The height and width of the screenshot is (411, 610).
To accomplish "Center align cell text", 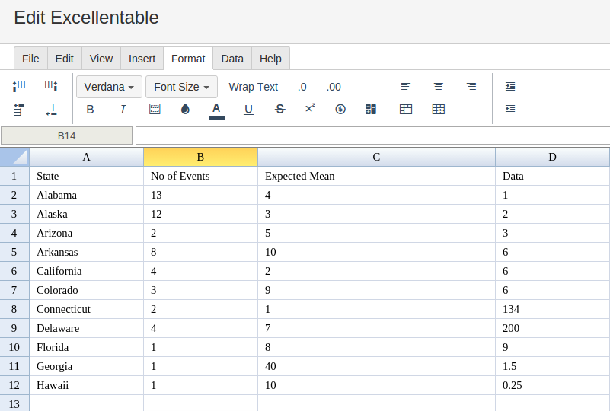I will 439,86.
